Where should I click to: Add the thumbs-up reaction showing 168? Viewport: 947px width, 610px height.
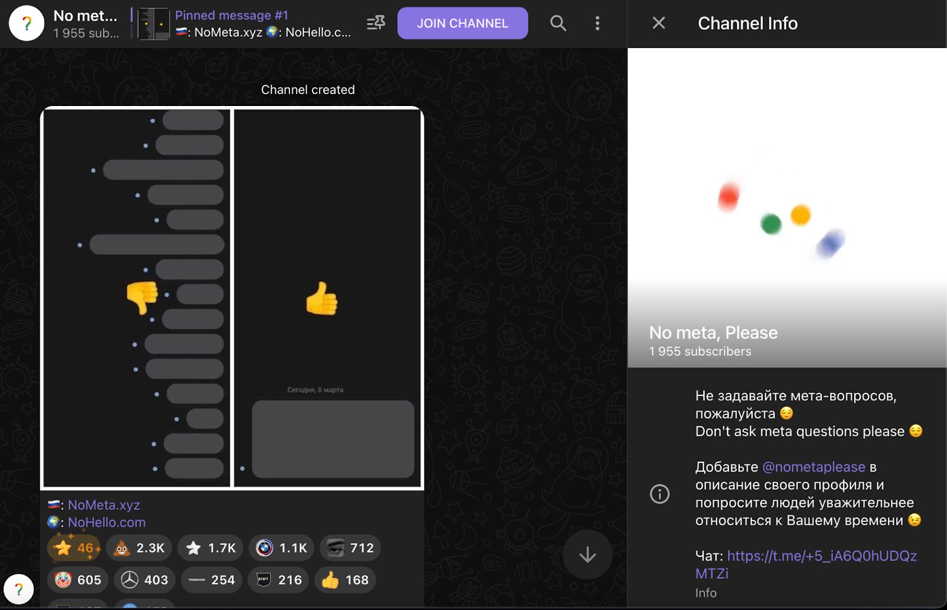[345, 580]
